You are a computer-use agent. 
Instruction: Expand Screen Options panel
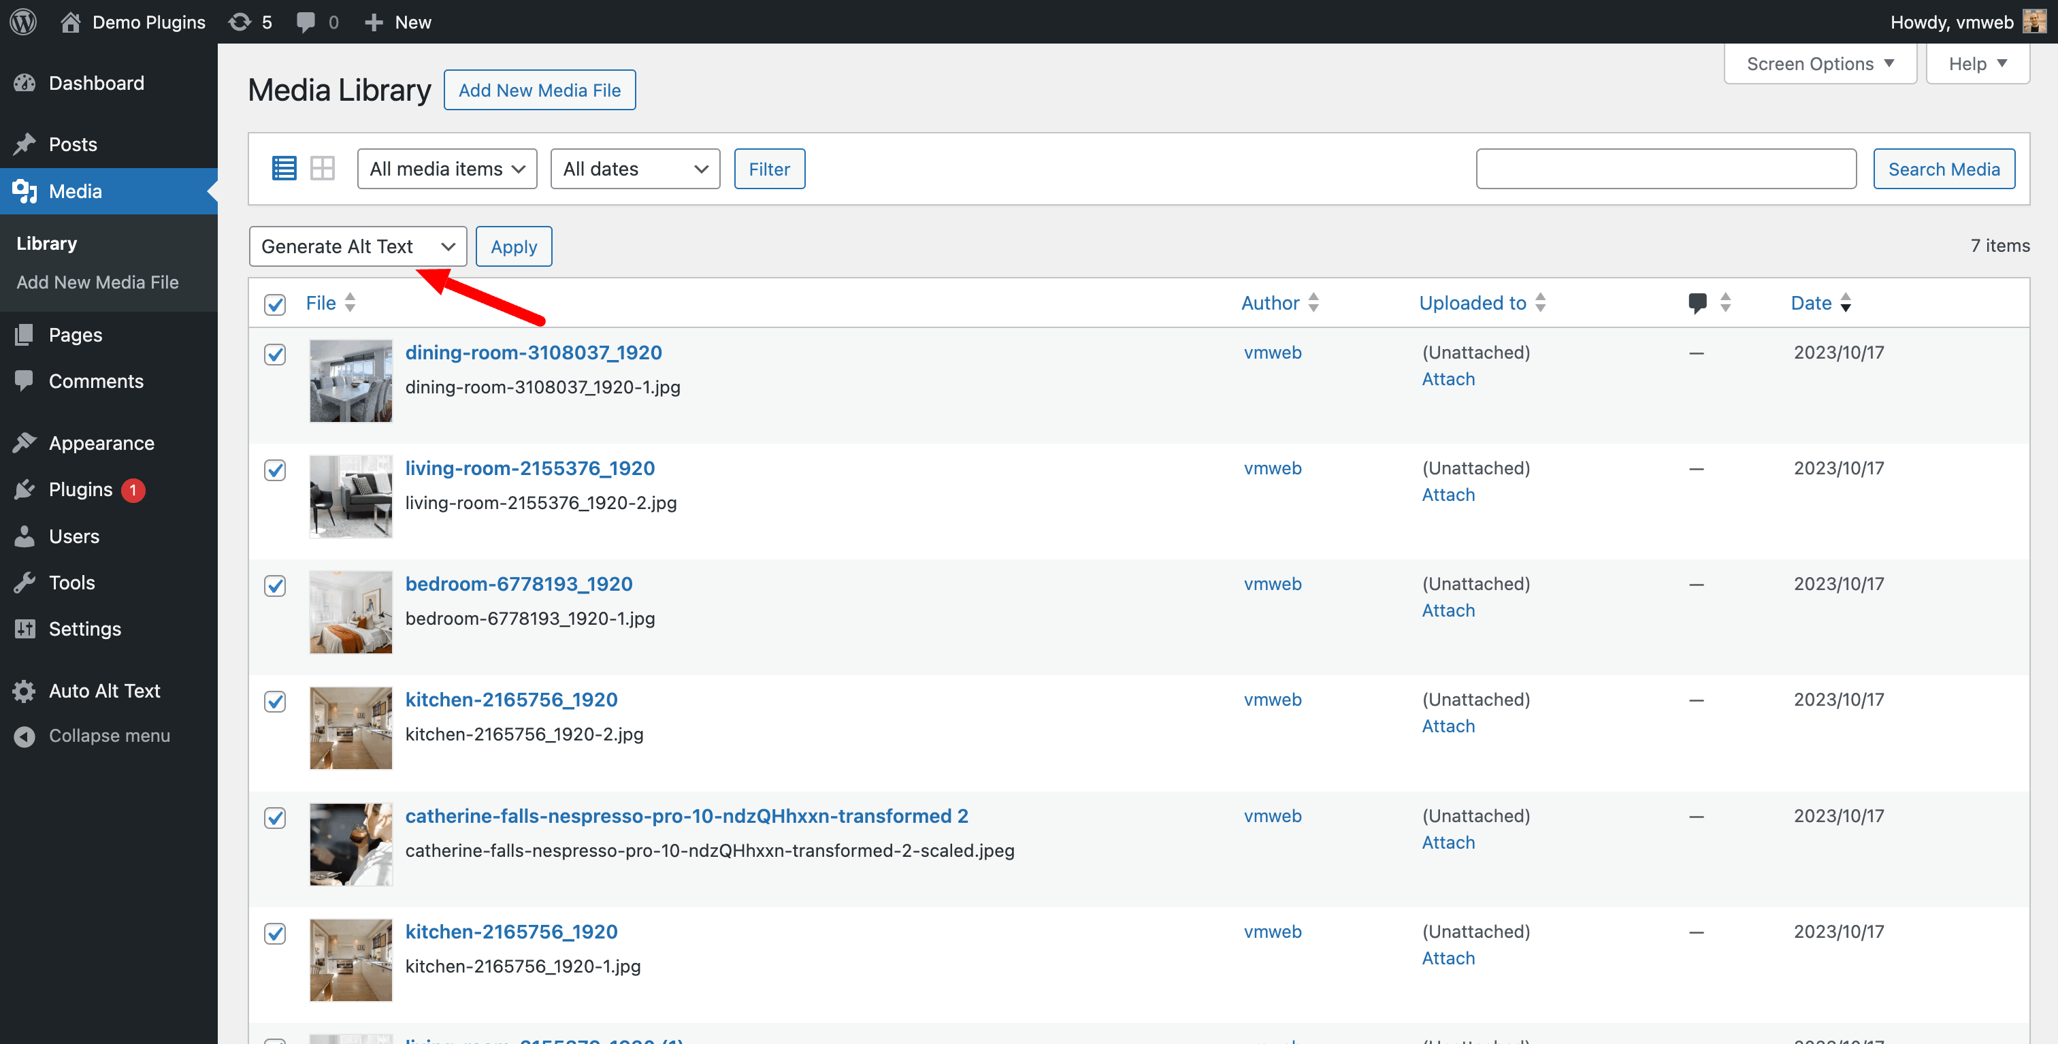tap(1820, 63)
